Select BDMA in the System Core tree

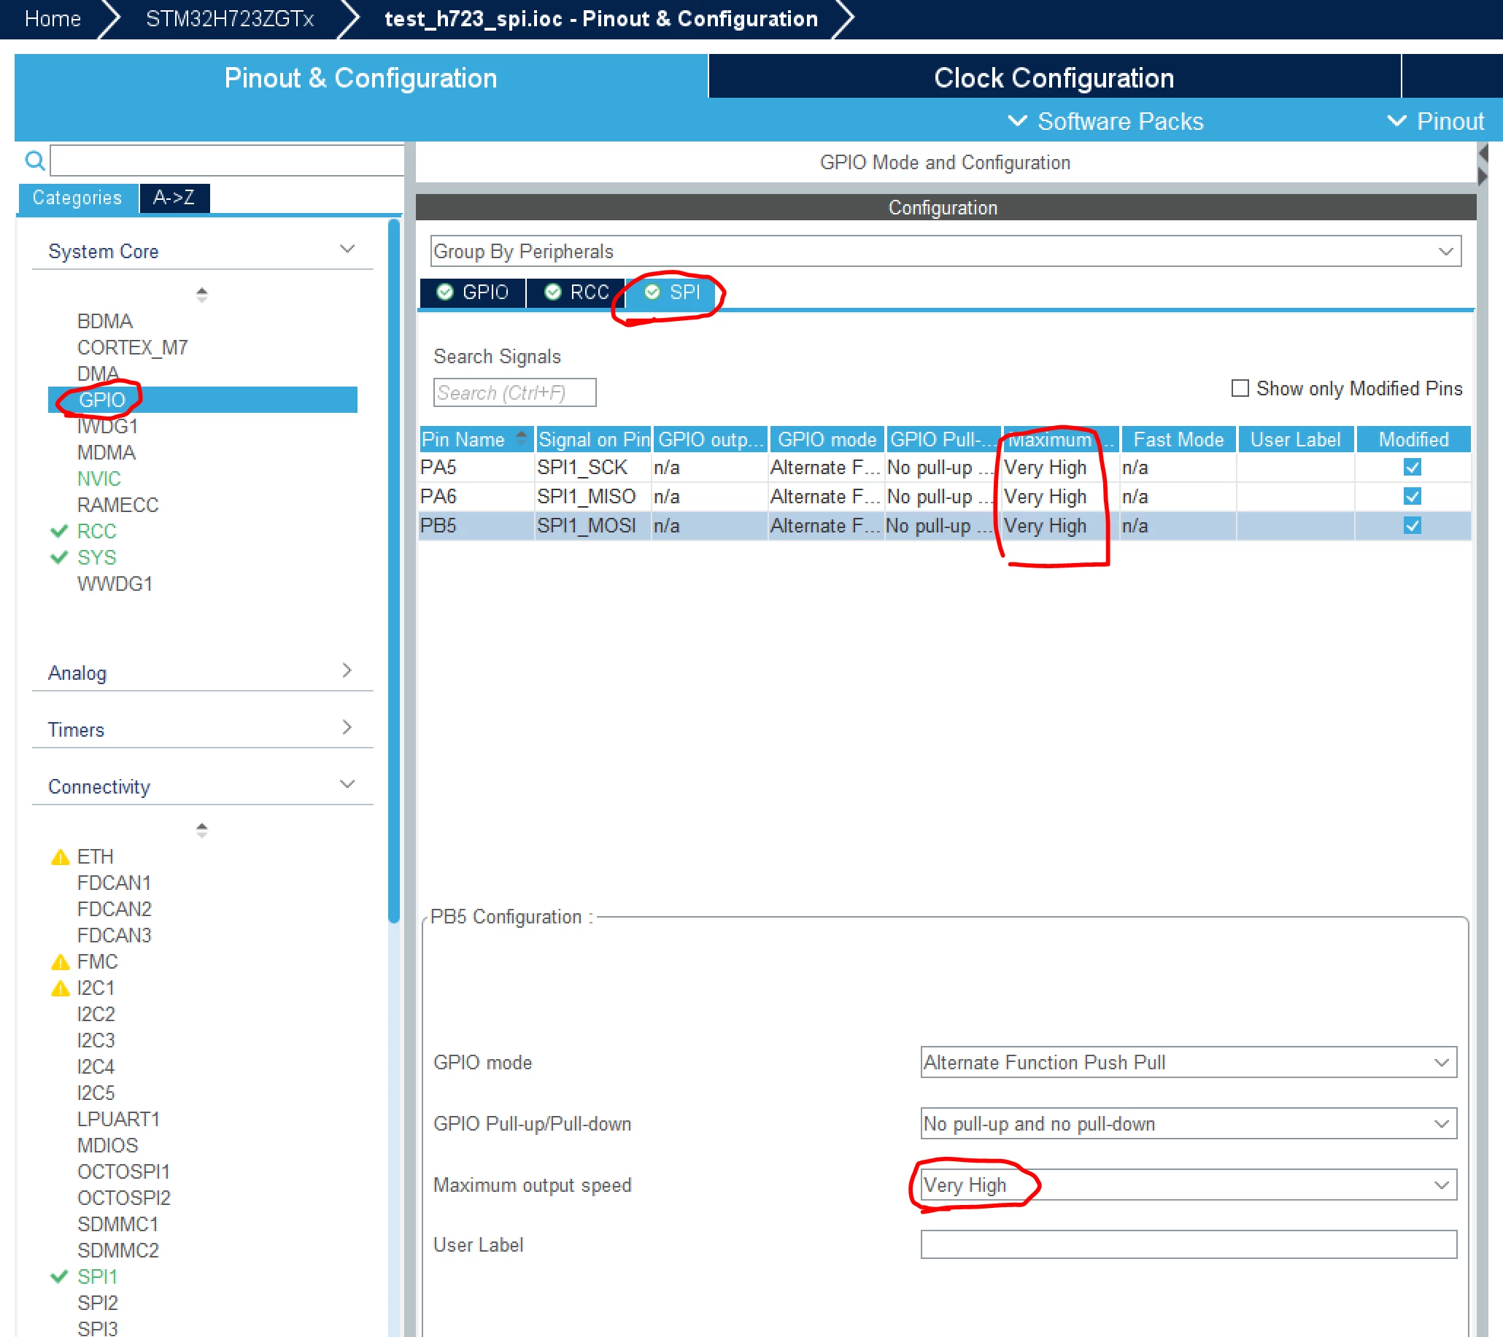[105, 322]
